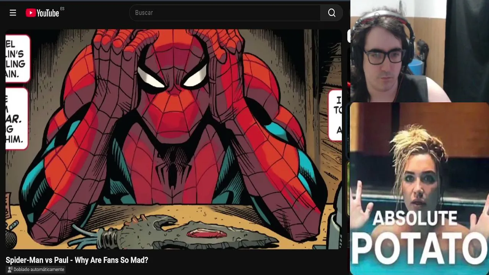
Task: Go to the YouTube home logo
Action: coord(42,13)
